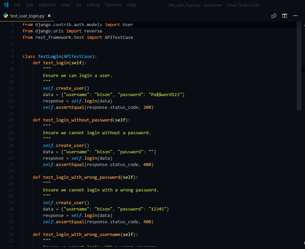Open the Debug menu

click(x=93, y=5)
